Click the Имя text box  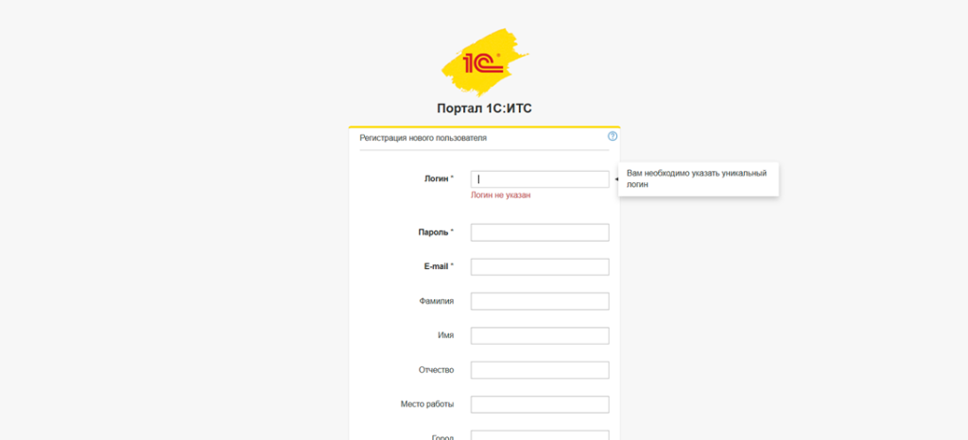coord(540,336)
